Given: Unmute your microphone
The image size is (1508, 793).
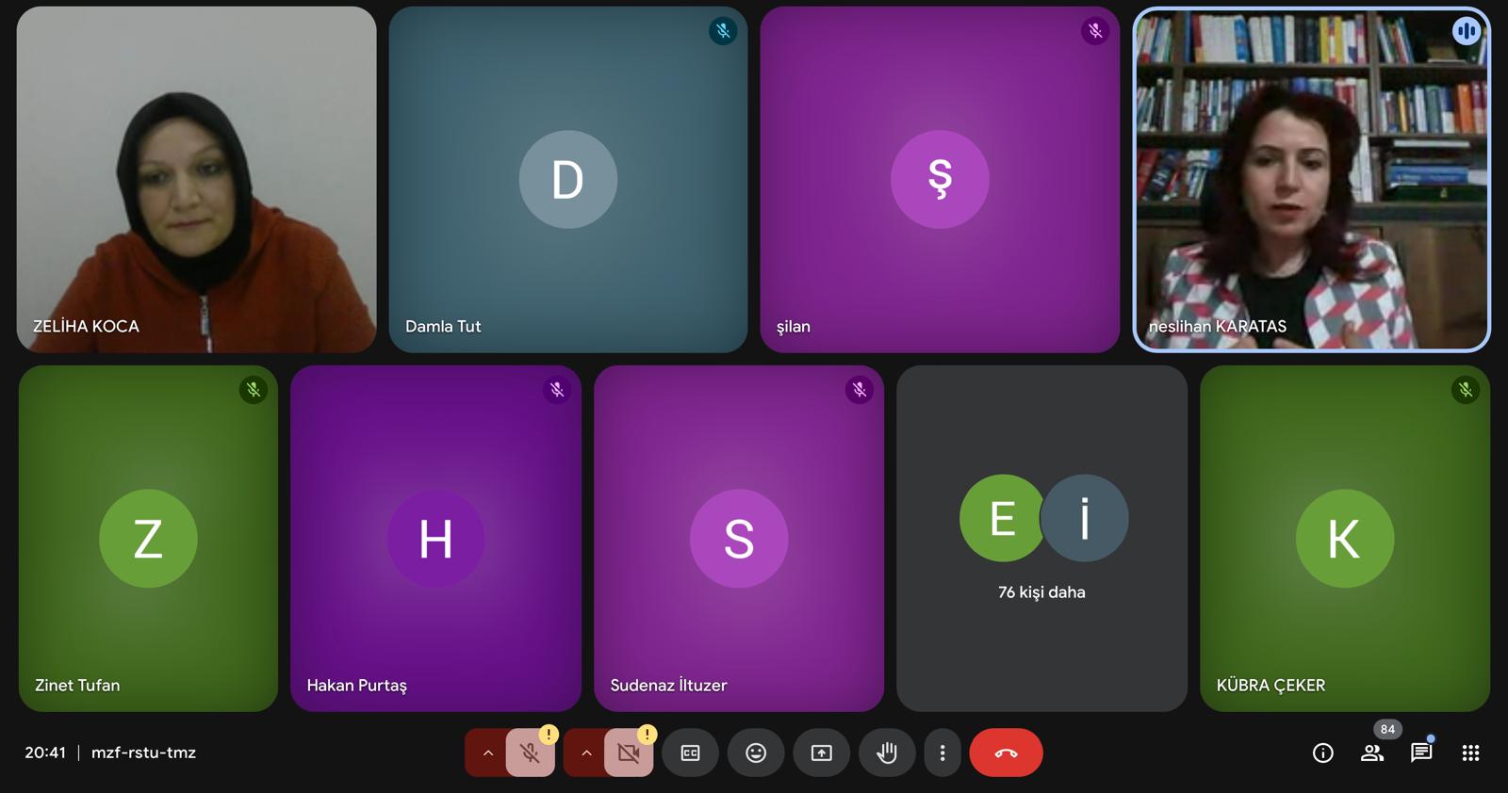Looking at the screenshot, I should [530, 753].
